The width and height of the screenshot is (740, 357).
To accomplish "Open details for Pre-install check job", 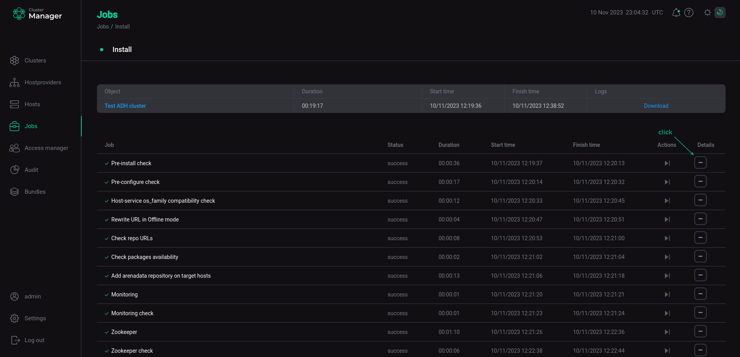I will point(700,162).
